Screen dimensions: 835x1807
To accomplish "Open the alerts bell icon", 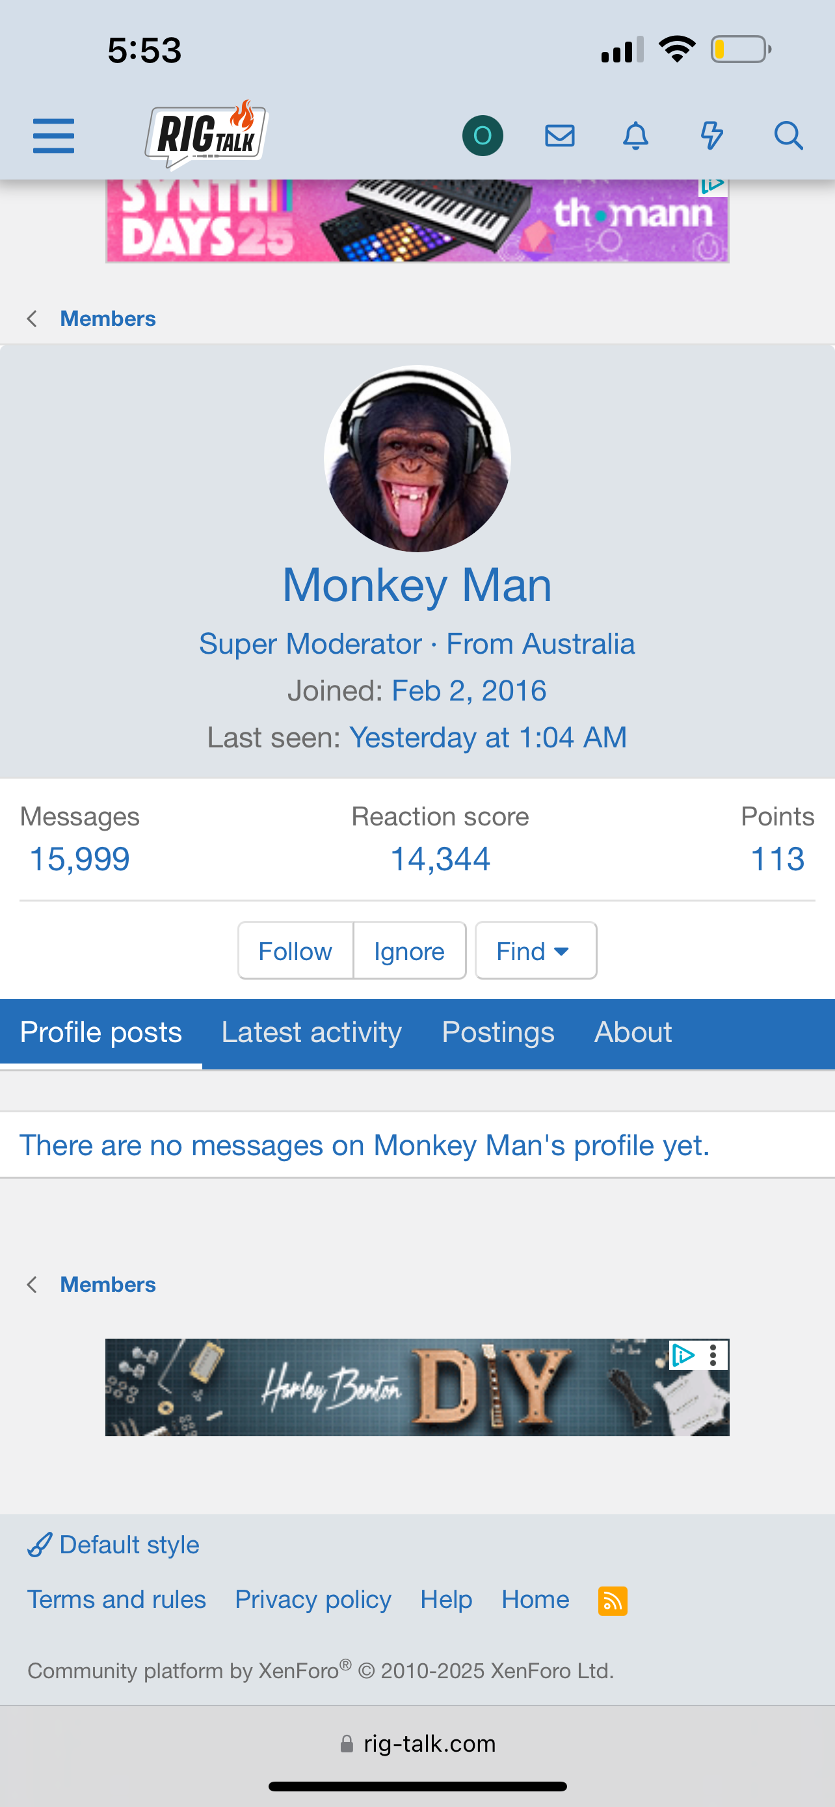I will (x=635, y=135).
